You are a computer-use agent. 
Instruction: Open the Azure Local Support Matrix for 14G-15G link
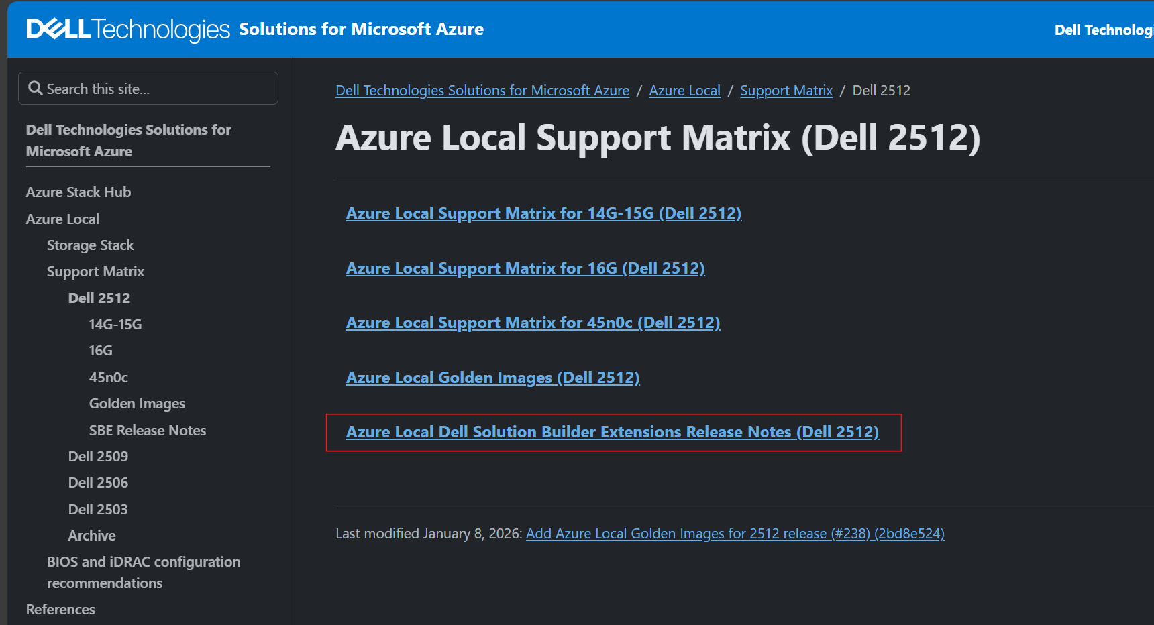point(543,213)
